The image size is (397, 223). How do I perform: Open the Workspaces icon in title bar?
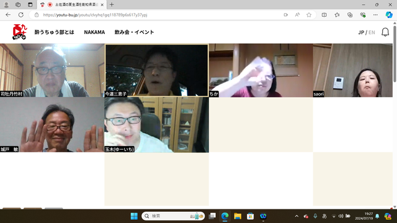click(18, 4)
